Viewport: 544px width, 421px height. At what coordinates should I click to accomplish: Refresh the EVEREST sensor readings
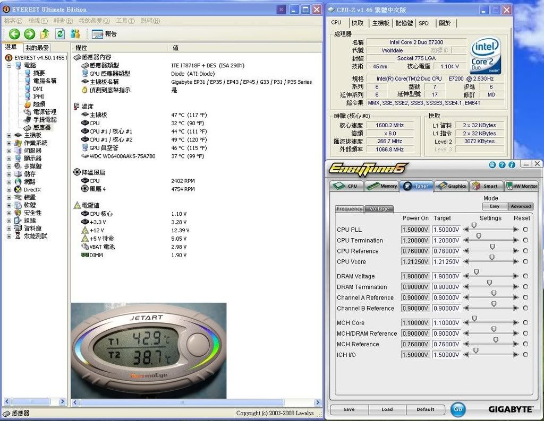tap(60, 34)
